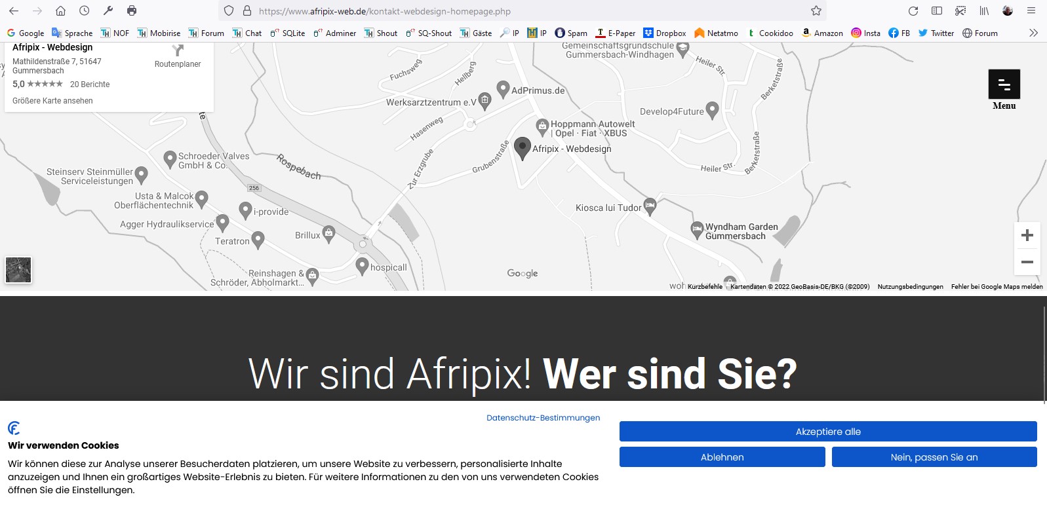
Task: Zoom in on the map
Action: coord(1027,236)
